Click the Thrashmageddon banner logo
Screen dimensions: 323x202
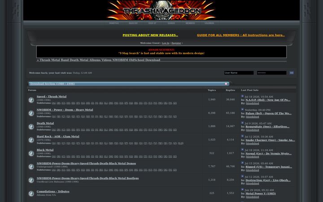tap(161, 10)
